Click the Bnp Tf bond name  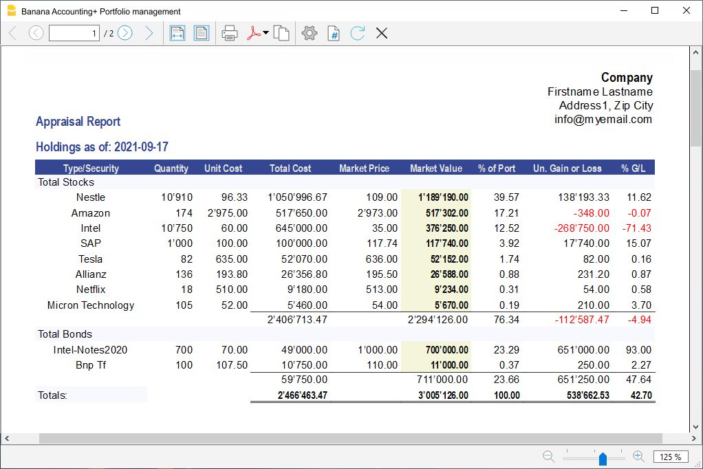91,365
